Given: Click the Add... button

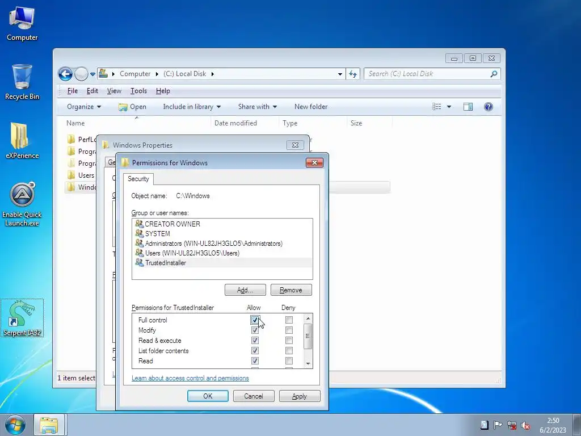Looking at the screenshot, I should tap(245, 290).
